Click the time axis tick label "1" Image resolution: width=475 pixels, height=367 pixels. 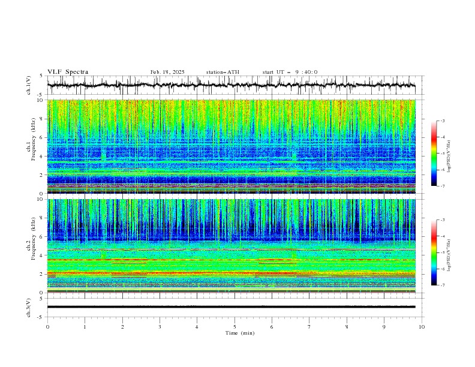click(85, 327)
